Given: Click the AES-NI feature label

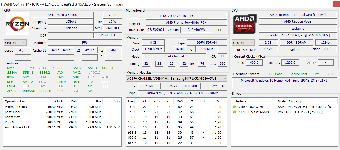Looking at the screenshot, I should coord(13,91).
